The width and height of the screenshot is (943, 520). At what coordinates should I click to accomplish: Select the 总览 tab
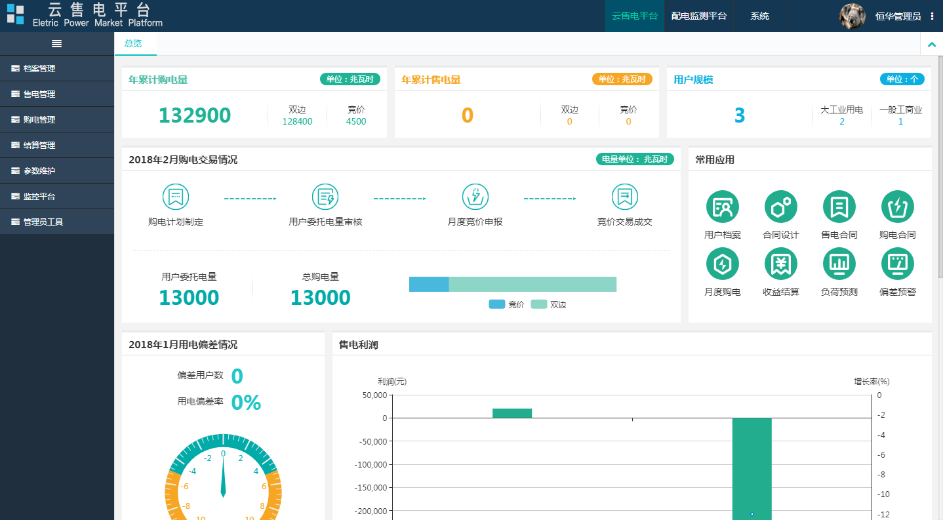[x=133, y=44]
